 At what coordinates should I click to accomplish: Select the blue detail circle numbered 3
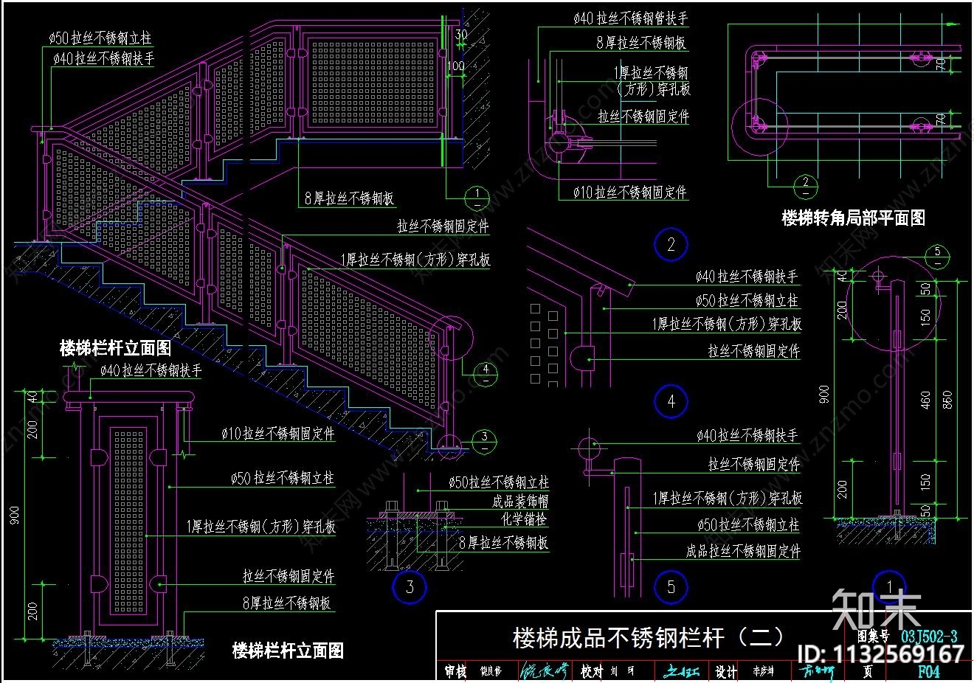pyautogui.click(x=410, y=588)
